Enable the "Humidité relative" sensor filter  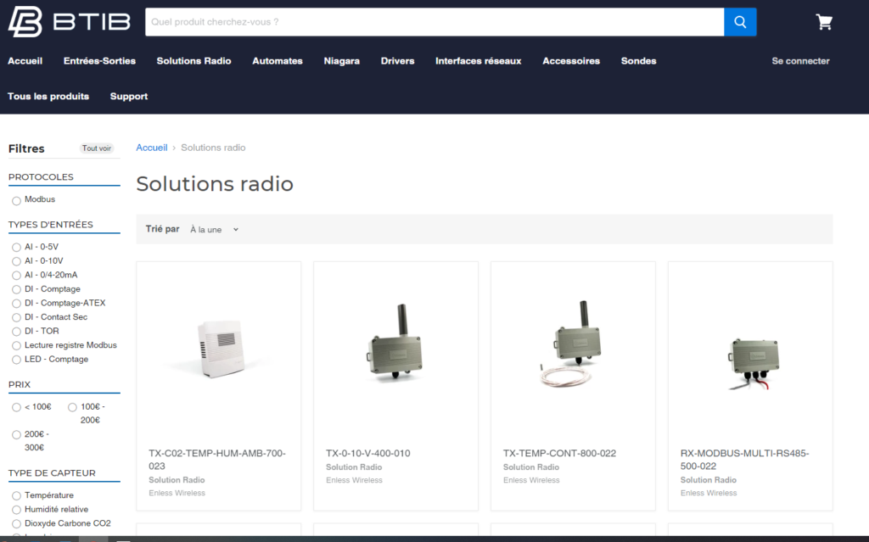point(15,509)
